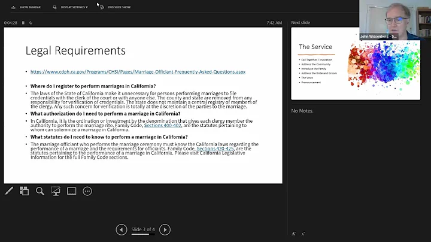Restart the presentation timer
431x242 pixels.
(x=31, y=23)
